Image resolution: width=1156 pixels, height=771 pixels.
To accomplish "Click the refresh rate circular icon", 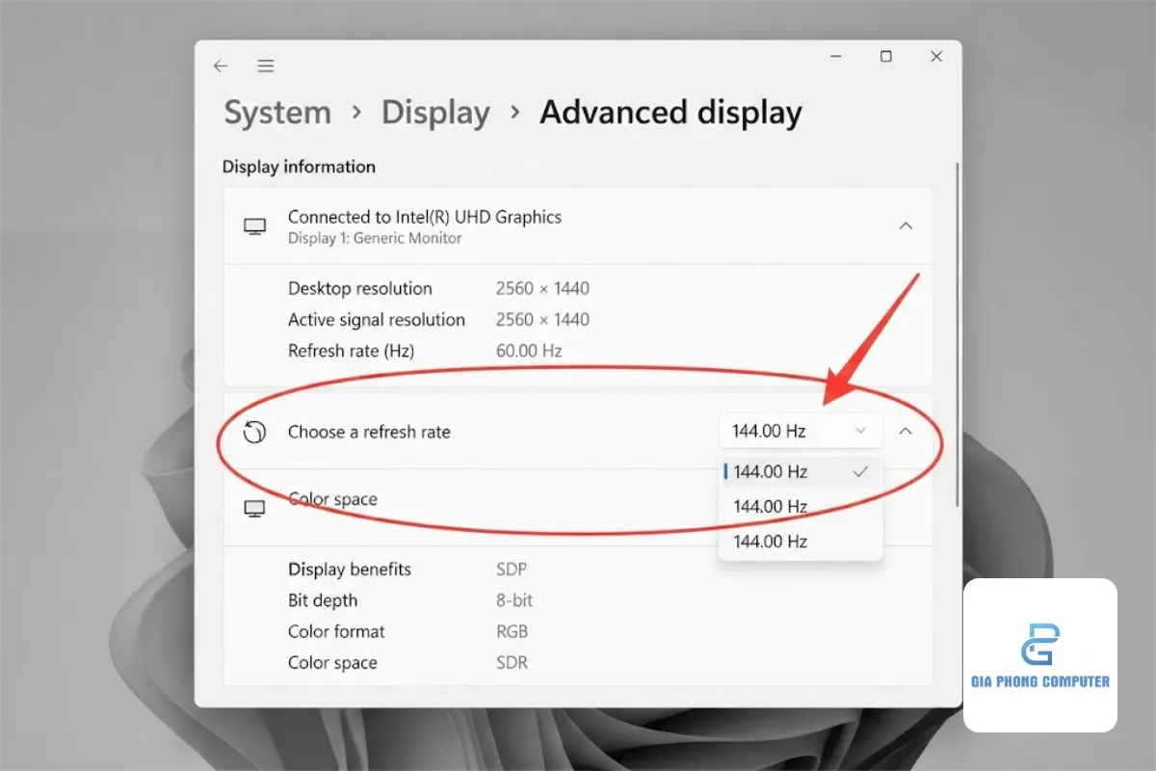I will point(254,432).
